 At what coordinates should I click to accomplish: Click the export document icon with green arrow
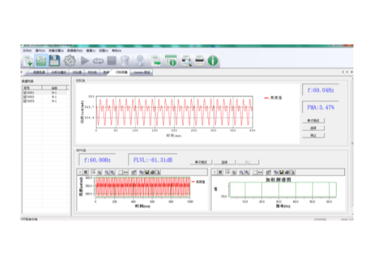(156, 61)
